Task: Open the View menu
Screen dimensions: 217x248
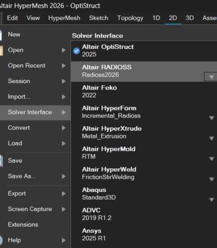Action: (x=33, y=18)
